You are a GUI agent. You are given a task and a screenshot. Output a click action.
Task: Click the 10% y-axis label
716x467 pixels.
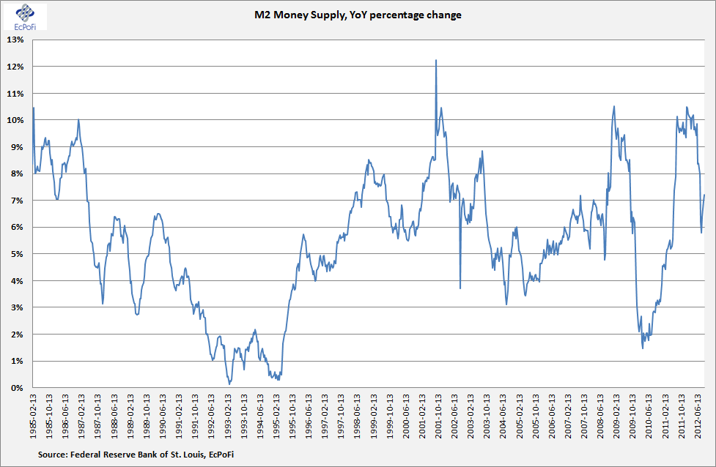(x=15, y=120)
